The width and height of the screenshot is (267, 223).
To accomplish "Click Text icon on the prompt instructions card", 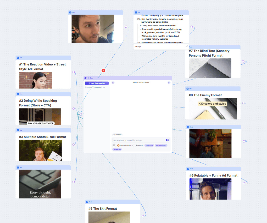I will (136, 13).
